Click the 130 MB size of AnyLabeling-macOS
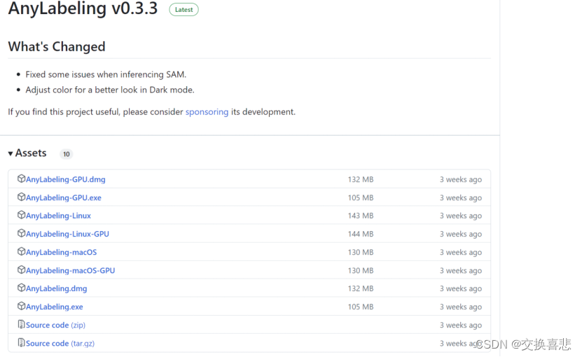The height and width of the screenshot is (357, 582). 361,252
